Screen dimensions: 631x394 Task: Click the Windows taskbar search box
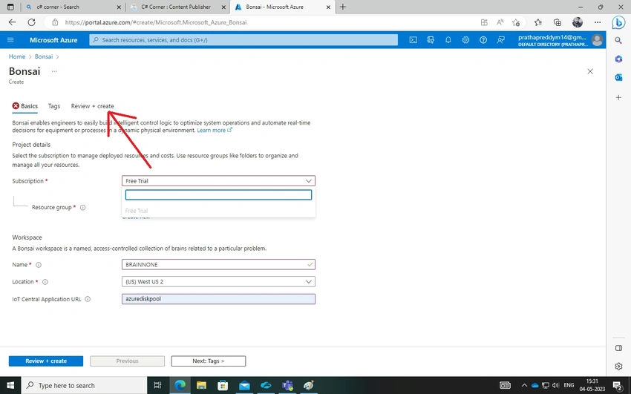[x=85, y=385]
